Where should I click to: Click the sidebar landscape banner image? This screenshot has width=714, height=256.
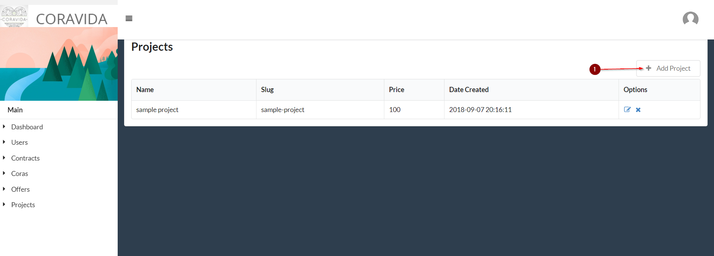point(59,64)
